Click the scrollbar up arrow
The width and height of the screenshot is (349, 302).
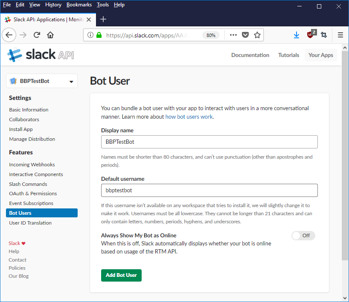pyautogui.click(x=345, y=48)
